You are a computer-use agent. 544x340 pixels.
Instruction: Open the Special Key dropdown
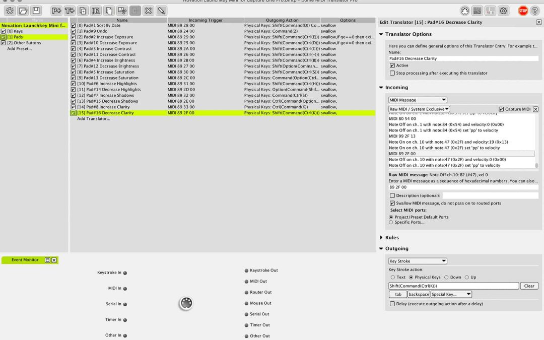tap(451, 294)
